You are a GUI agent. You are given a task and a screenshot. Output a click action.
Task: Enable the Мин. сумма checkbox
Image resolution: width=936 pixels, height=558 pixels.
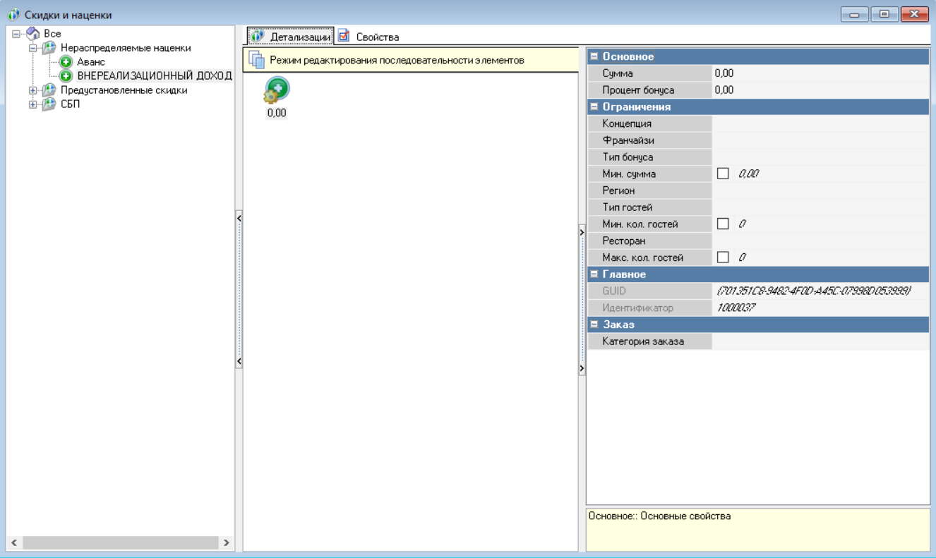723,174
